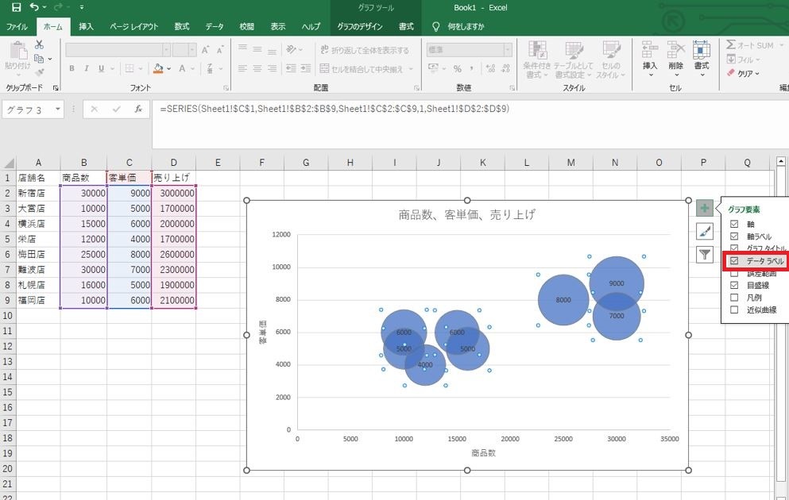The width and height of the screenshot is (789, 500).
Task: Click the Underline U icon
Action: click(x=101, y=68)
